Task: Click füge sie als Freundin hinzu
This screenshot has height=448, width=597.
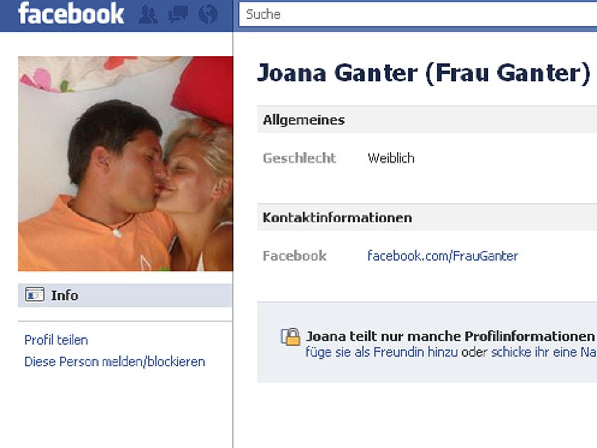Action: (x=381, y=352)
